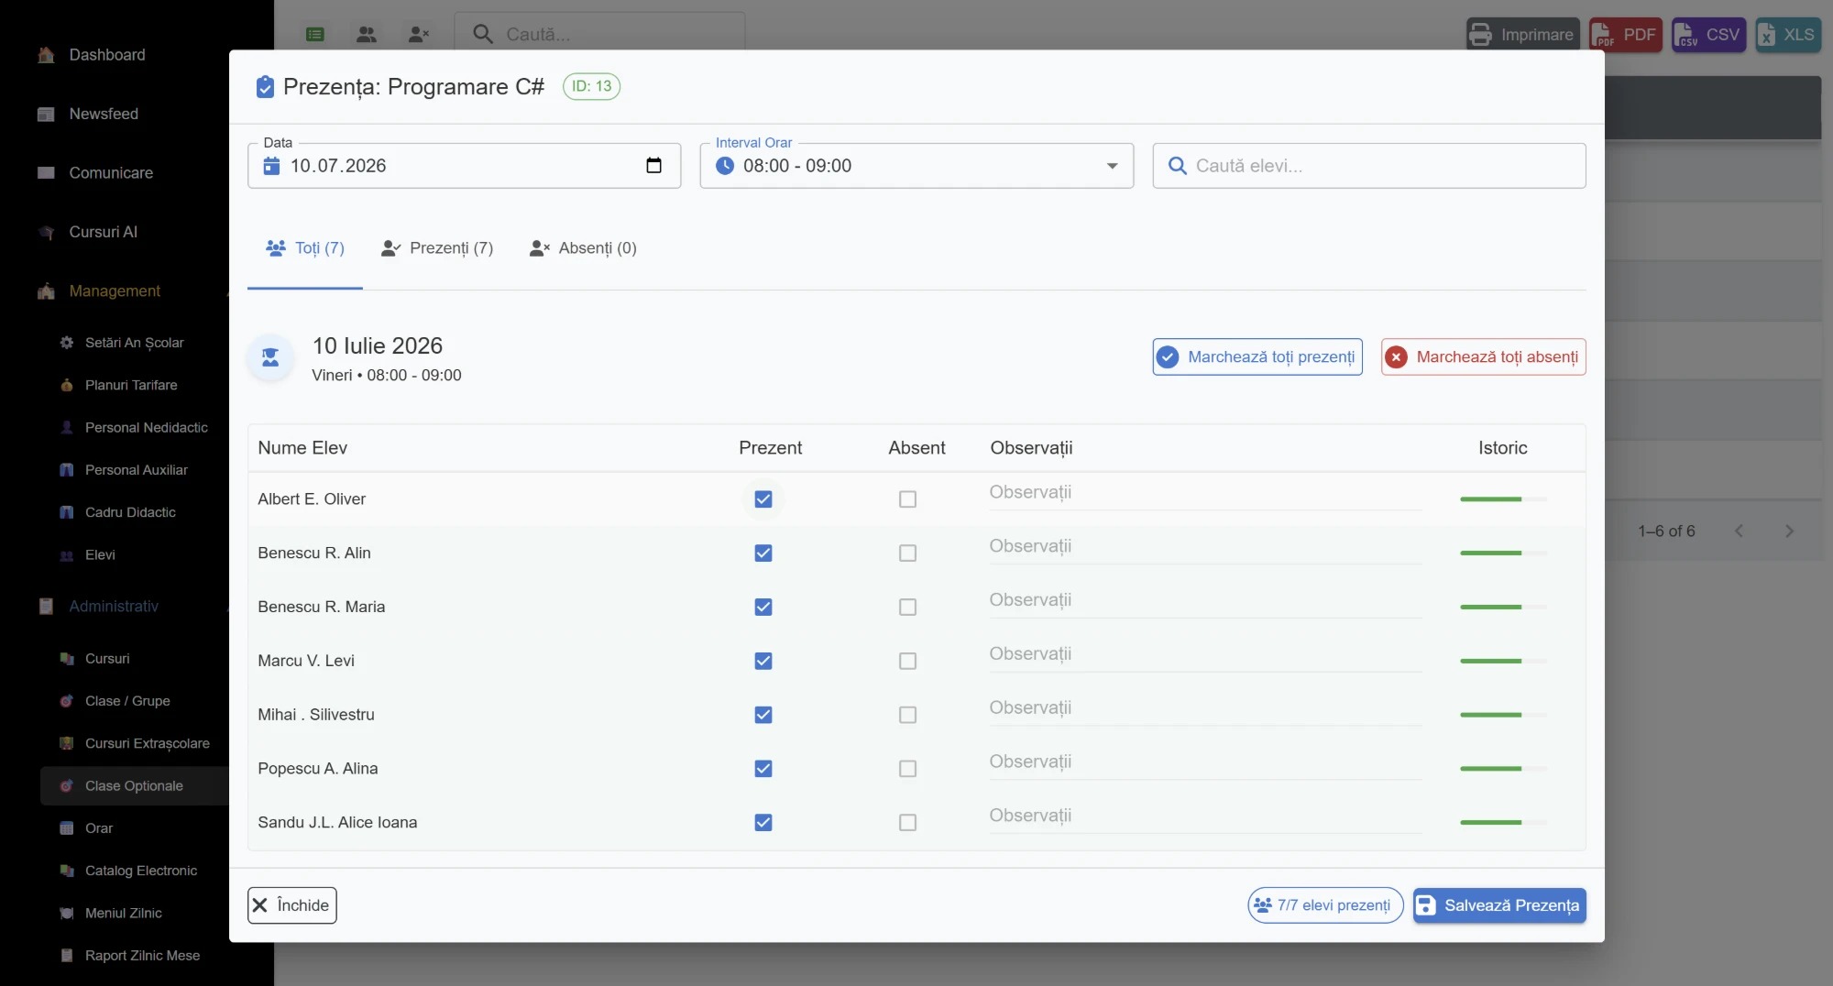
Task: Click the student avatar icon beside 10 Iulie 2026
Action: pyautogui.click(x=270, y=357)
